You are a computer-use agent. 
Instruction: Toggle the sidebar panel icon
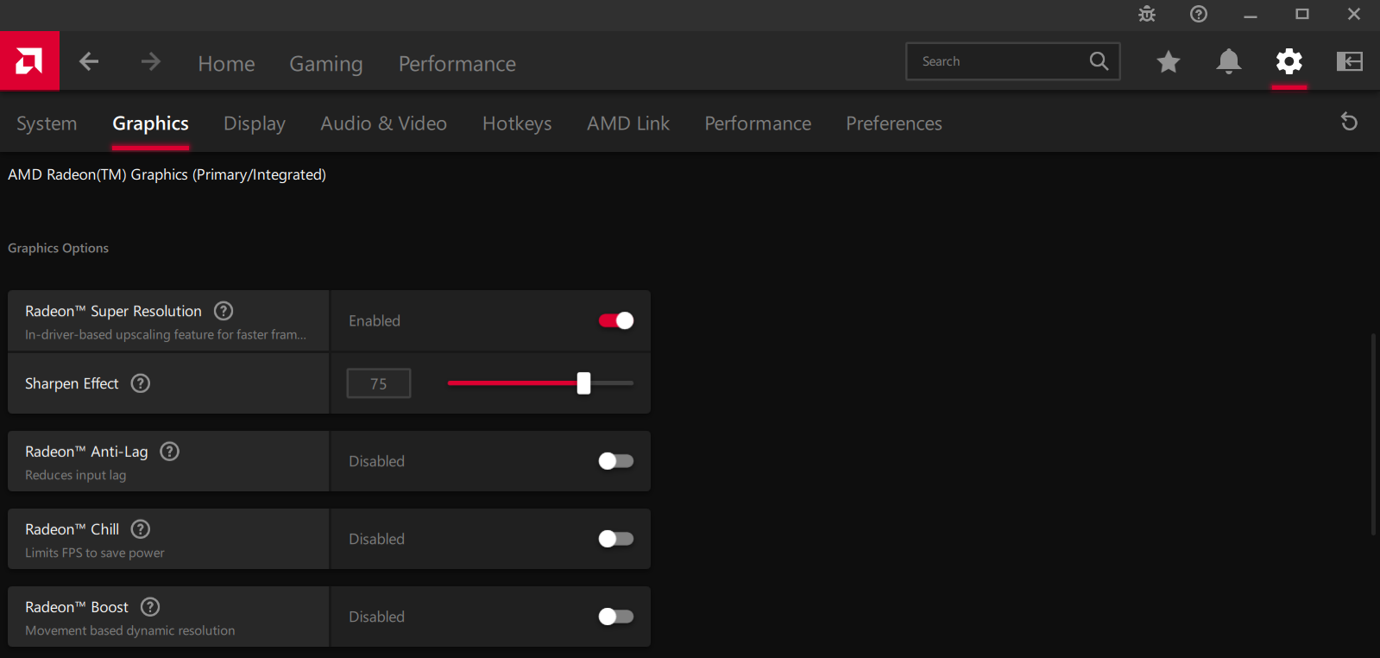tap(1350, 61)
